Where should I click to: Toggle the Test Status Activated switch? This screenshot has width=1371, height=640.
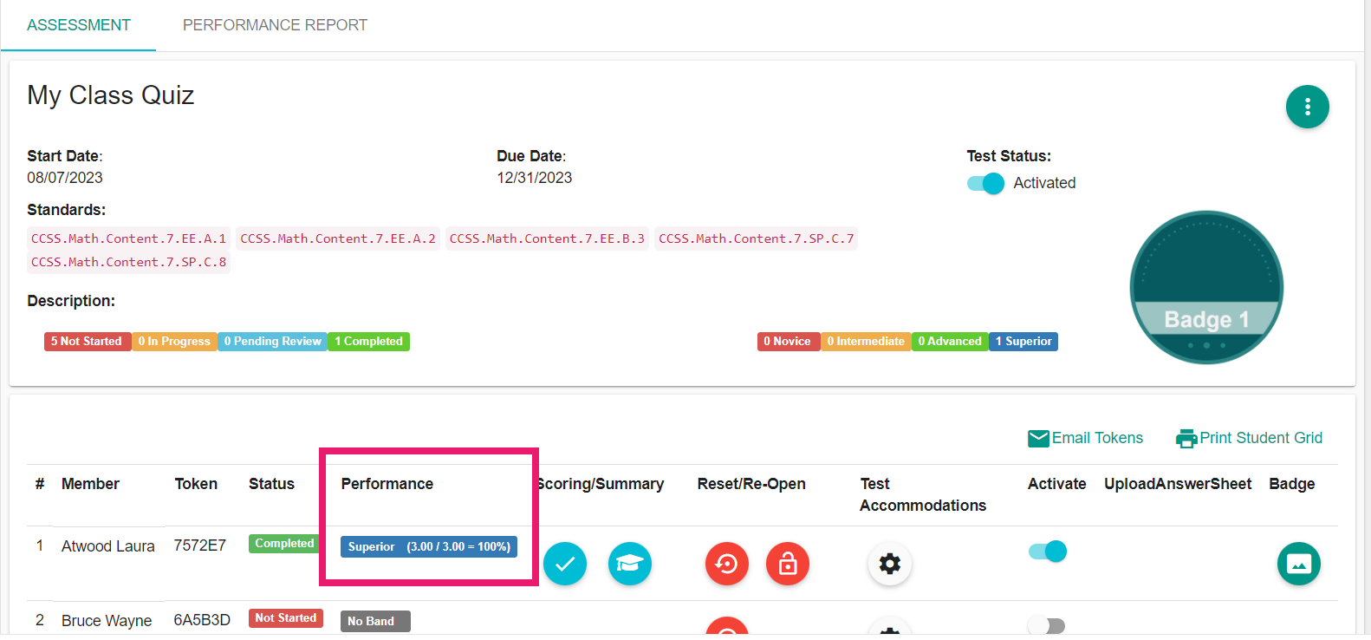click(x=985, y=183)
